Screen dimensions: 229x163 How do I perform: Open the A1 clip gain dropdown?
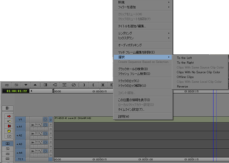(x=39, y=125)
